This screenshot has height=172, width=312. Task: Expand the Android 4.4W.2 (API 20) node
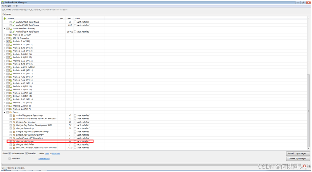tap(5, 67)
